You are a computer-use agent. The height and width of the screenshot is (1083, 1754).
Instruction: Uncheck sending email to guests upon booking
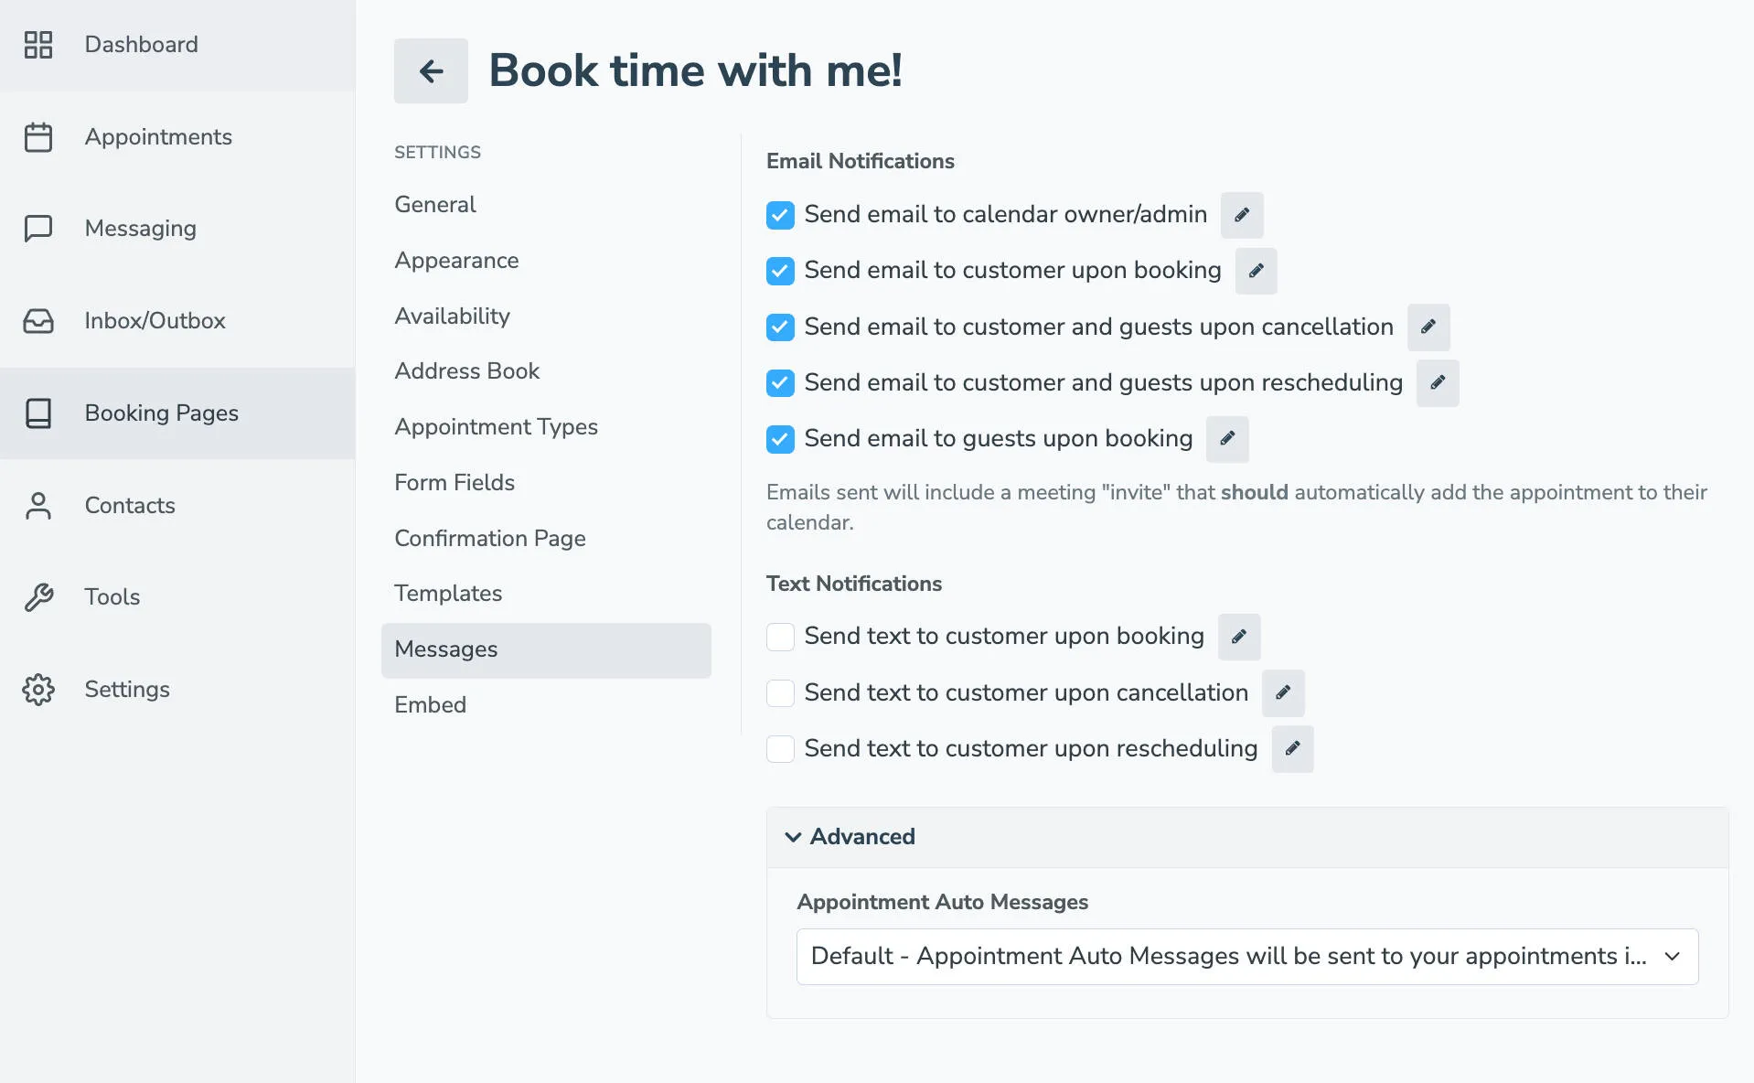click(779, 439)
